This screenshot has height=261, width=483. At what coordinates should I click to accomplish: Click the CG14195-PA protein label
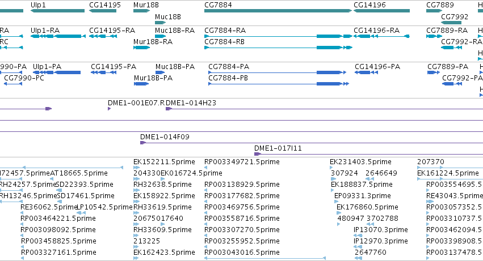(114, 67)
